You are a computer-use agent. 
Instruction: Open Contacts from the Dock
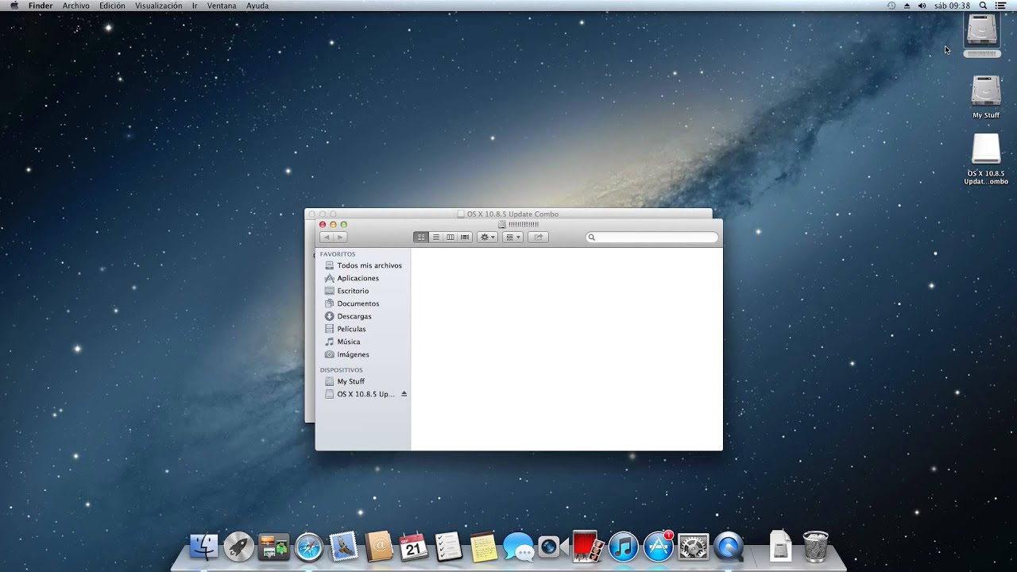379,547
